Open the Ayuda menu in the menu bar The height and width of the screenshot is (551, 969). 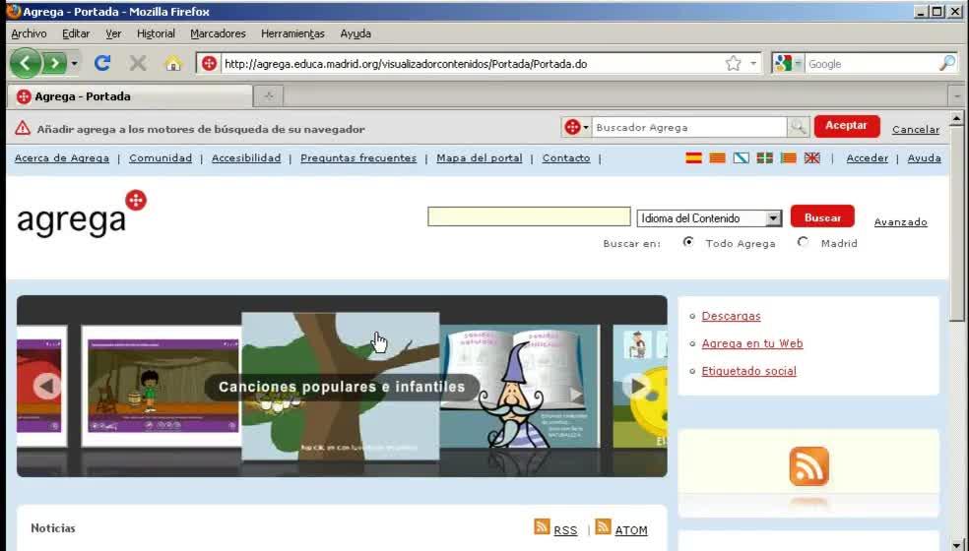click(x=355, y=33)
